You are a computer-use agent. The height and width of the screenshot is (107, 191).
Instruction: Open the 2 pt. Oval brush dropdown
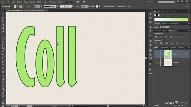coord(73,7)
